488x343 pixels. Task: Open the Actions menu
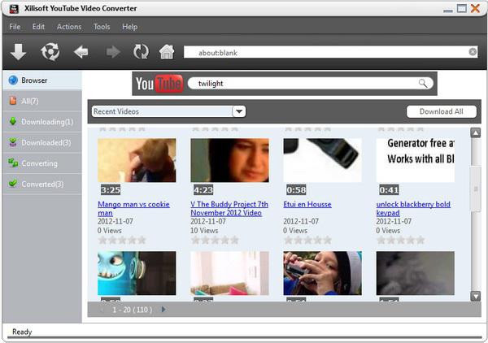point(69,27)
